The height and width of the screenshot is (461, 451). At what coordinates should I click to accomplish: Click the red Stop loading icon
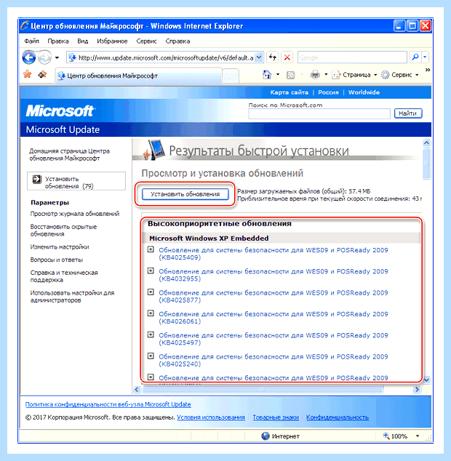tap(287, 57)
